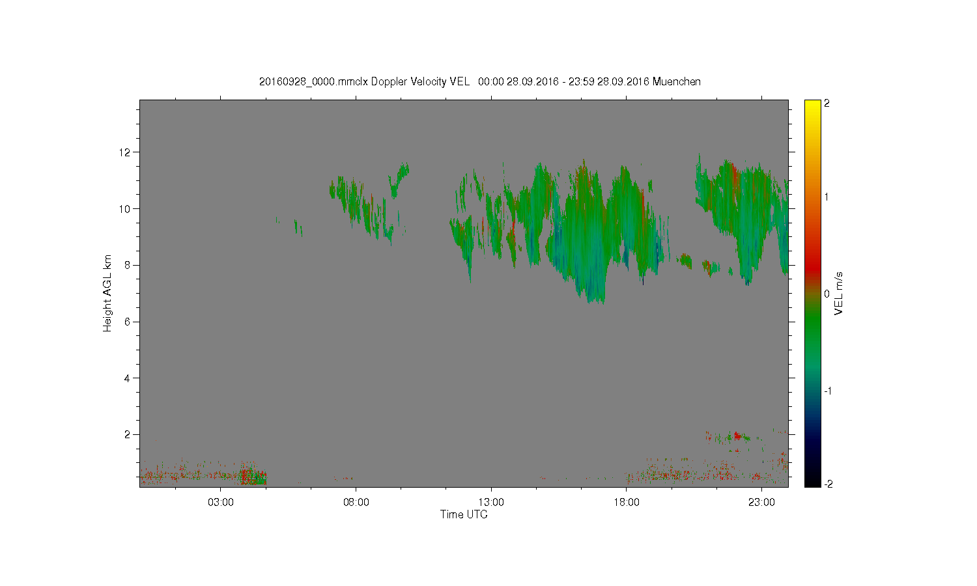977x586 pixels.
Task: Click the 2 km height tick label
Action: click(x=128, y=434)
